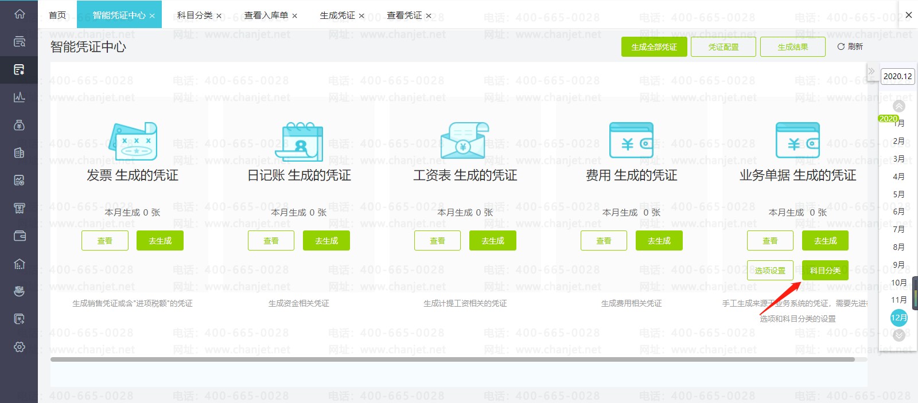
Task: Close the 智能凭证中心 tab
Action: click(152, 16)
